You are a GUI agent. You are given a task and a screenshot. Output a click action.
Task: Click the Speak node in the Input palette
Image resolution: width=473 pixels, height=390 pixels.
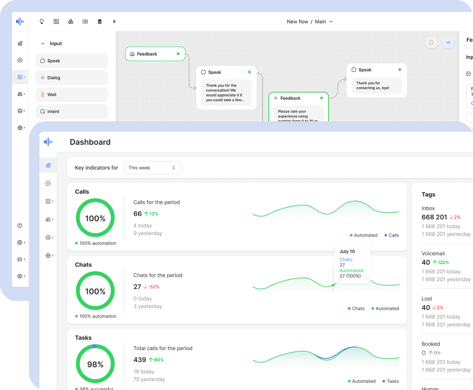point(72,61)
